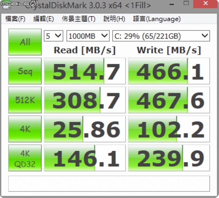Click the Write [MB/s] column header

[169, 50]
